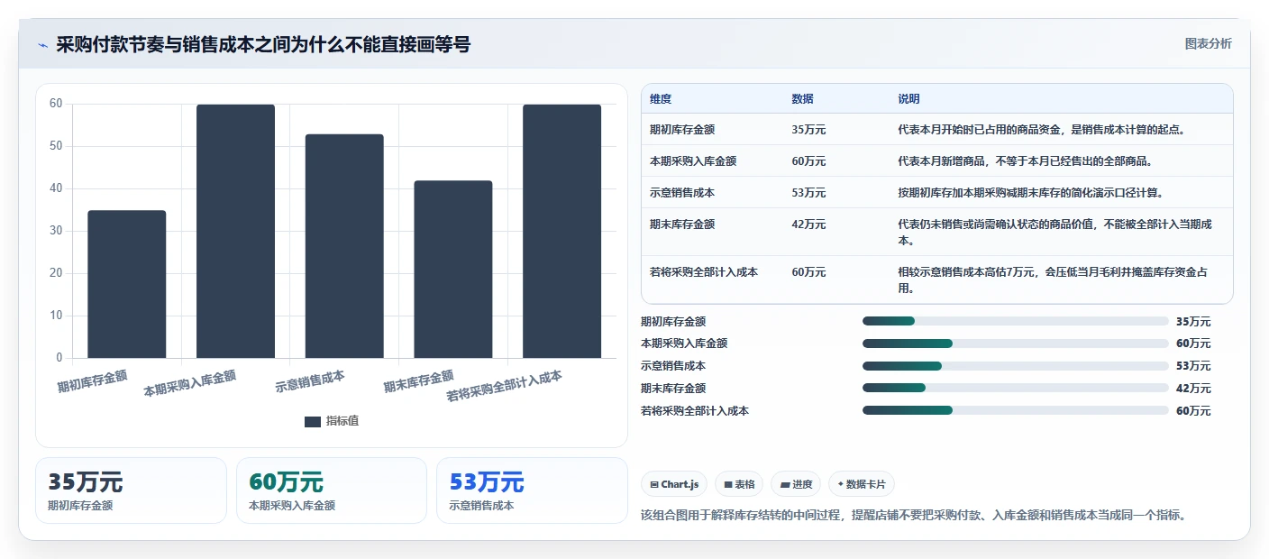Click x-axis label 示意销售成本
Screen dimensions: 1269x559
[x=310, y=380]
